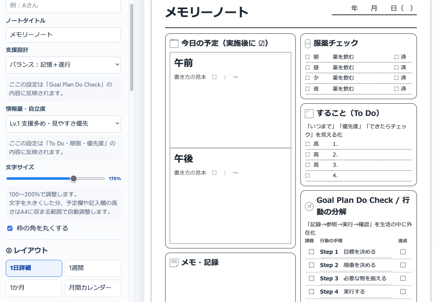The height and width of the screenshot is (302, 437).
Task: Check the Step 4 達成 checkbox
Action: click(x=403, y=292)
